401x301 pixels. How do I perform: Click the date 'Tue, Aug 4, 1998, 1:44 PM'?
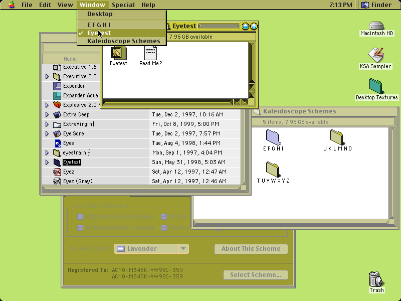click(x=186, y=143)
